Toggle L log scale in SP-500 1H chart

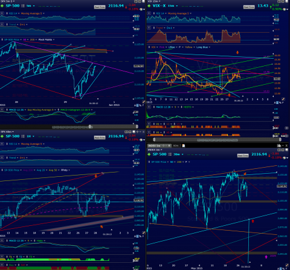click(137, 236)
